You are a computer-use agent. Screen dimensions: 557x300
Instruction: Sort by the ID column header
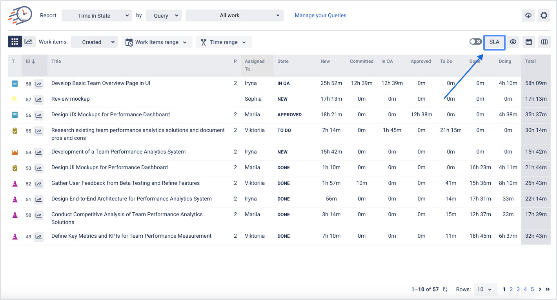pyautogui.click(x=31, y=61)
